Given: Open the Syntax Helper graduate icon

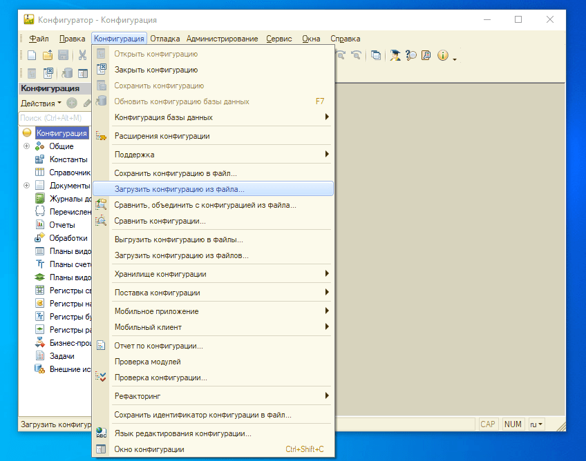Looking at the screenshot, I should 395,56.
